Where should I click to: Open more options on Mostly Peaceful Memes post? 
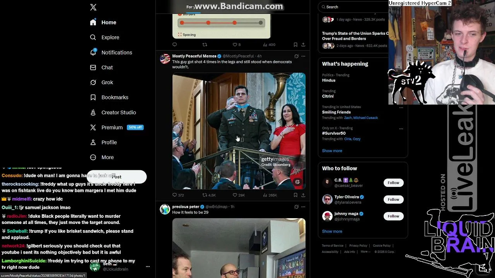[303, 56]
